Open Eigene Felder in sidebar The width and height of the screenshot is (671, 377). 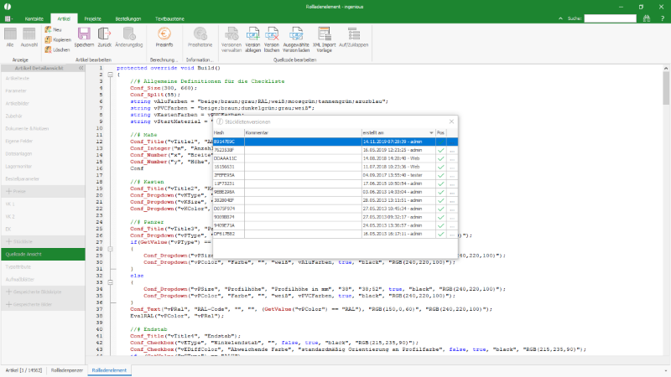43,141
